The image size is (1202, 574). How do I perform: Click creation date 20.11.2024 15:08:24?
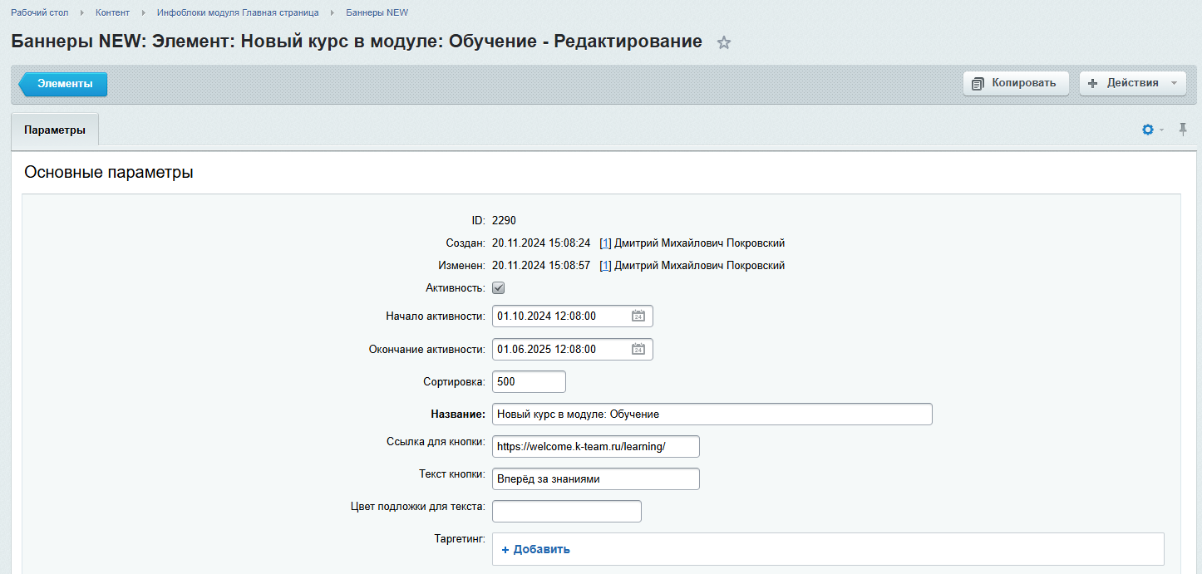click(541, 243)
